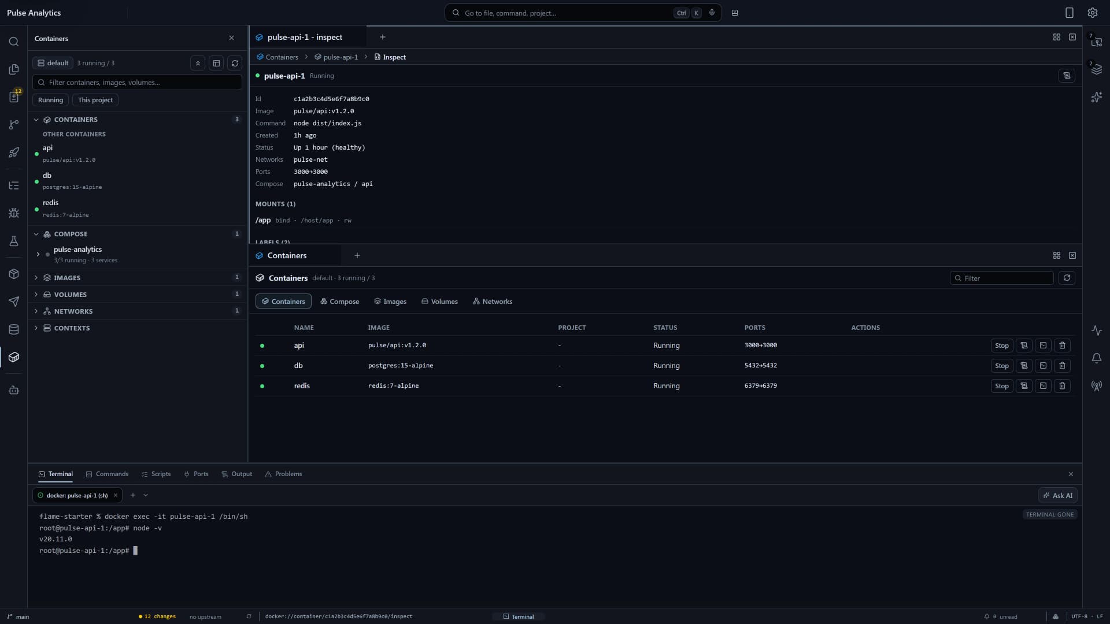The image size is (1110, 624).
Task: Click Containers in the breadcrumb
Action: click(x=277, y=57)
